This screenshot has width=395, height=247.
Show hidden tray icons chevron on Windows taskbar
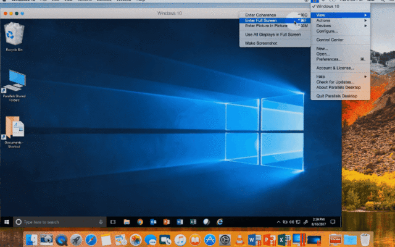coord(278,222)
